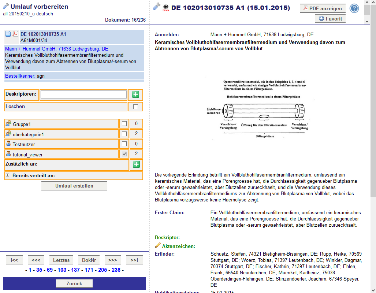The height and width of the screenshot is (293, 376).
Task: Click the group icon beside oberkategorie1
Action: (x=9, y=134)
